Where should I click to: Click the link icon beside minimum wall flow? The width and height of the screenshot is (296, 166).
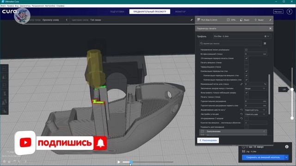tap(241, 84)
